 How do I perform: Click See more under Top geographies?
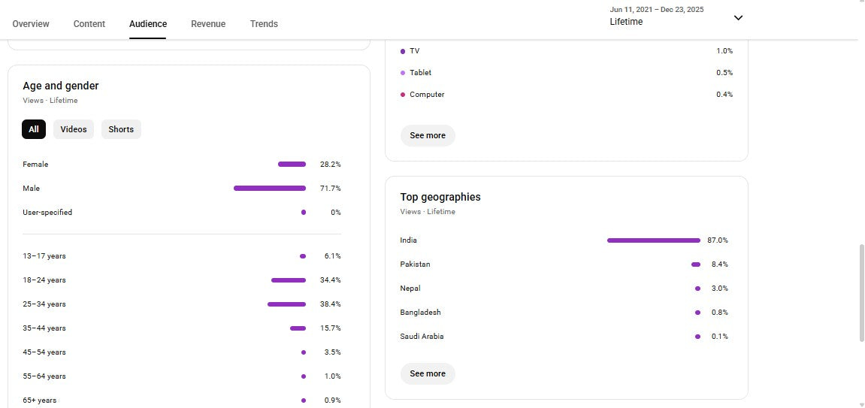click(x=428, y=373)
